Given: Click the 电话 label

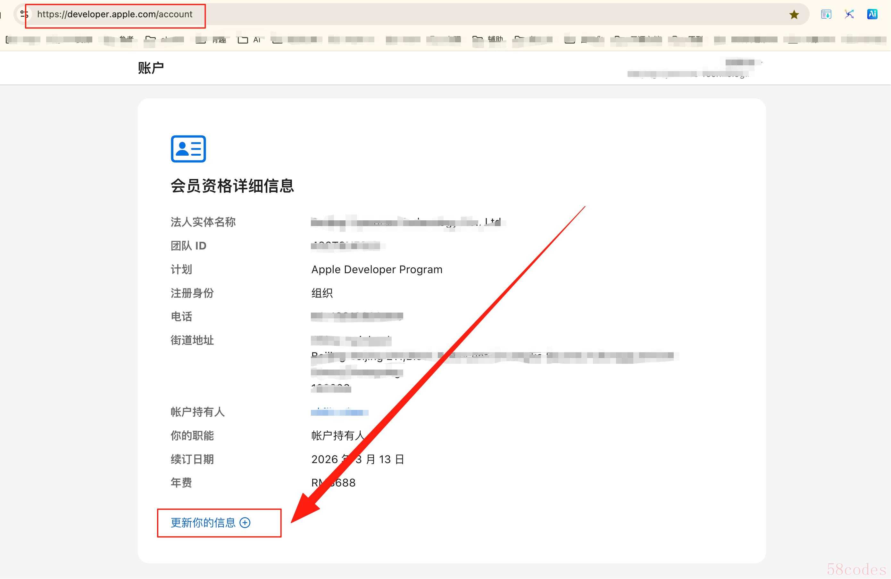Looking at the screenshot, I should pos(182,316).
